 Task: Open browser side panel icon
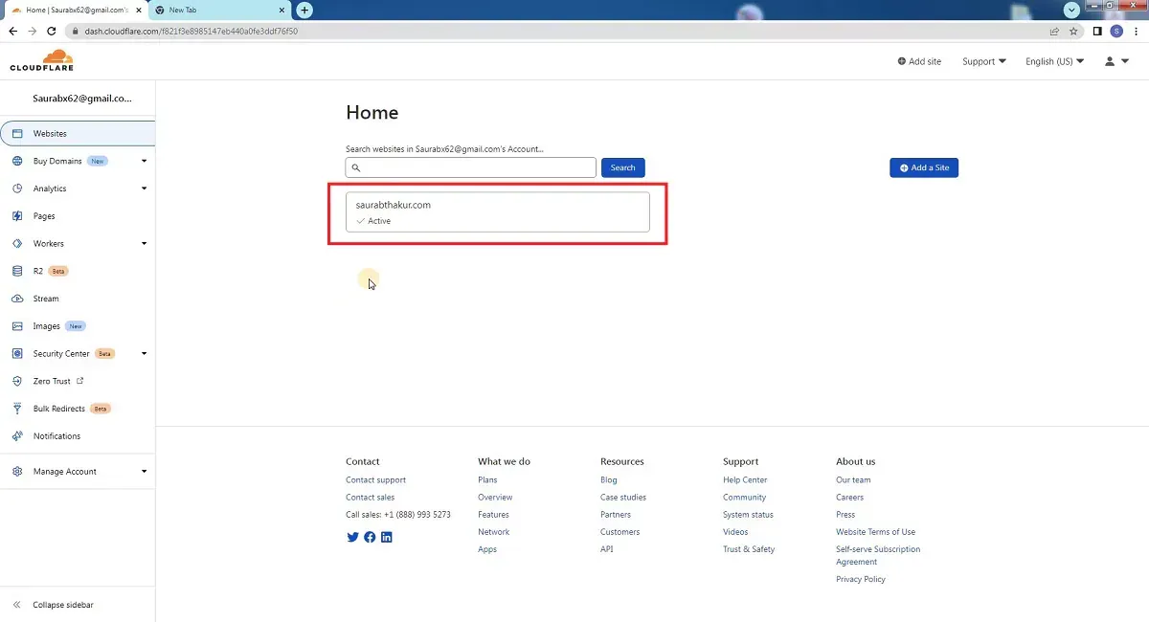coord(1097,31)
